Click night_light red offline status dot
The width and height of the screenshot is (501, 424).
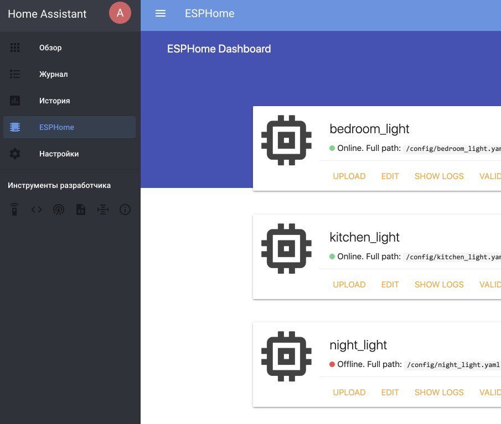coord(332,364)
